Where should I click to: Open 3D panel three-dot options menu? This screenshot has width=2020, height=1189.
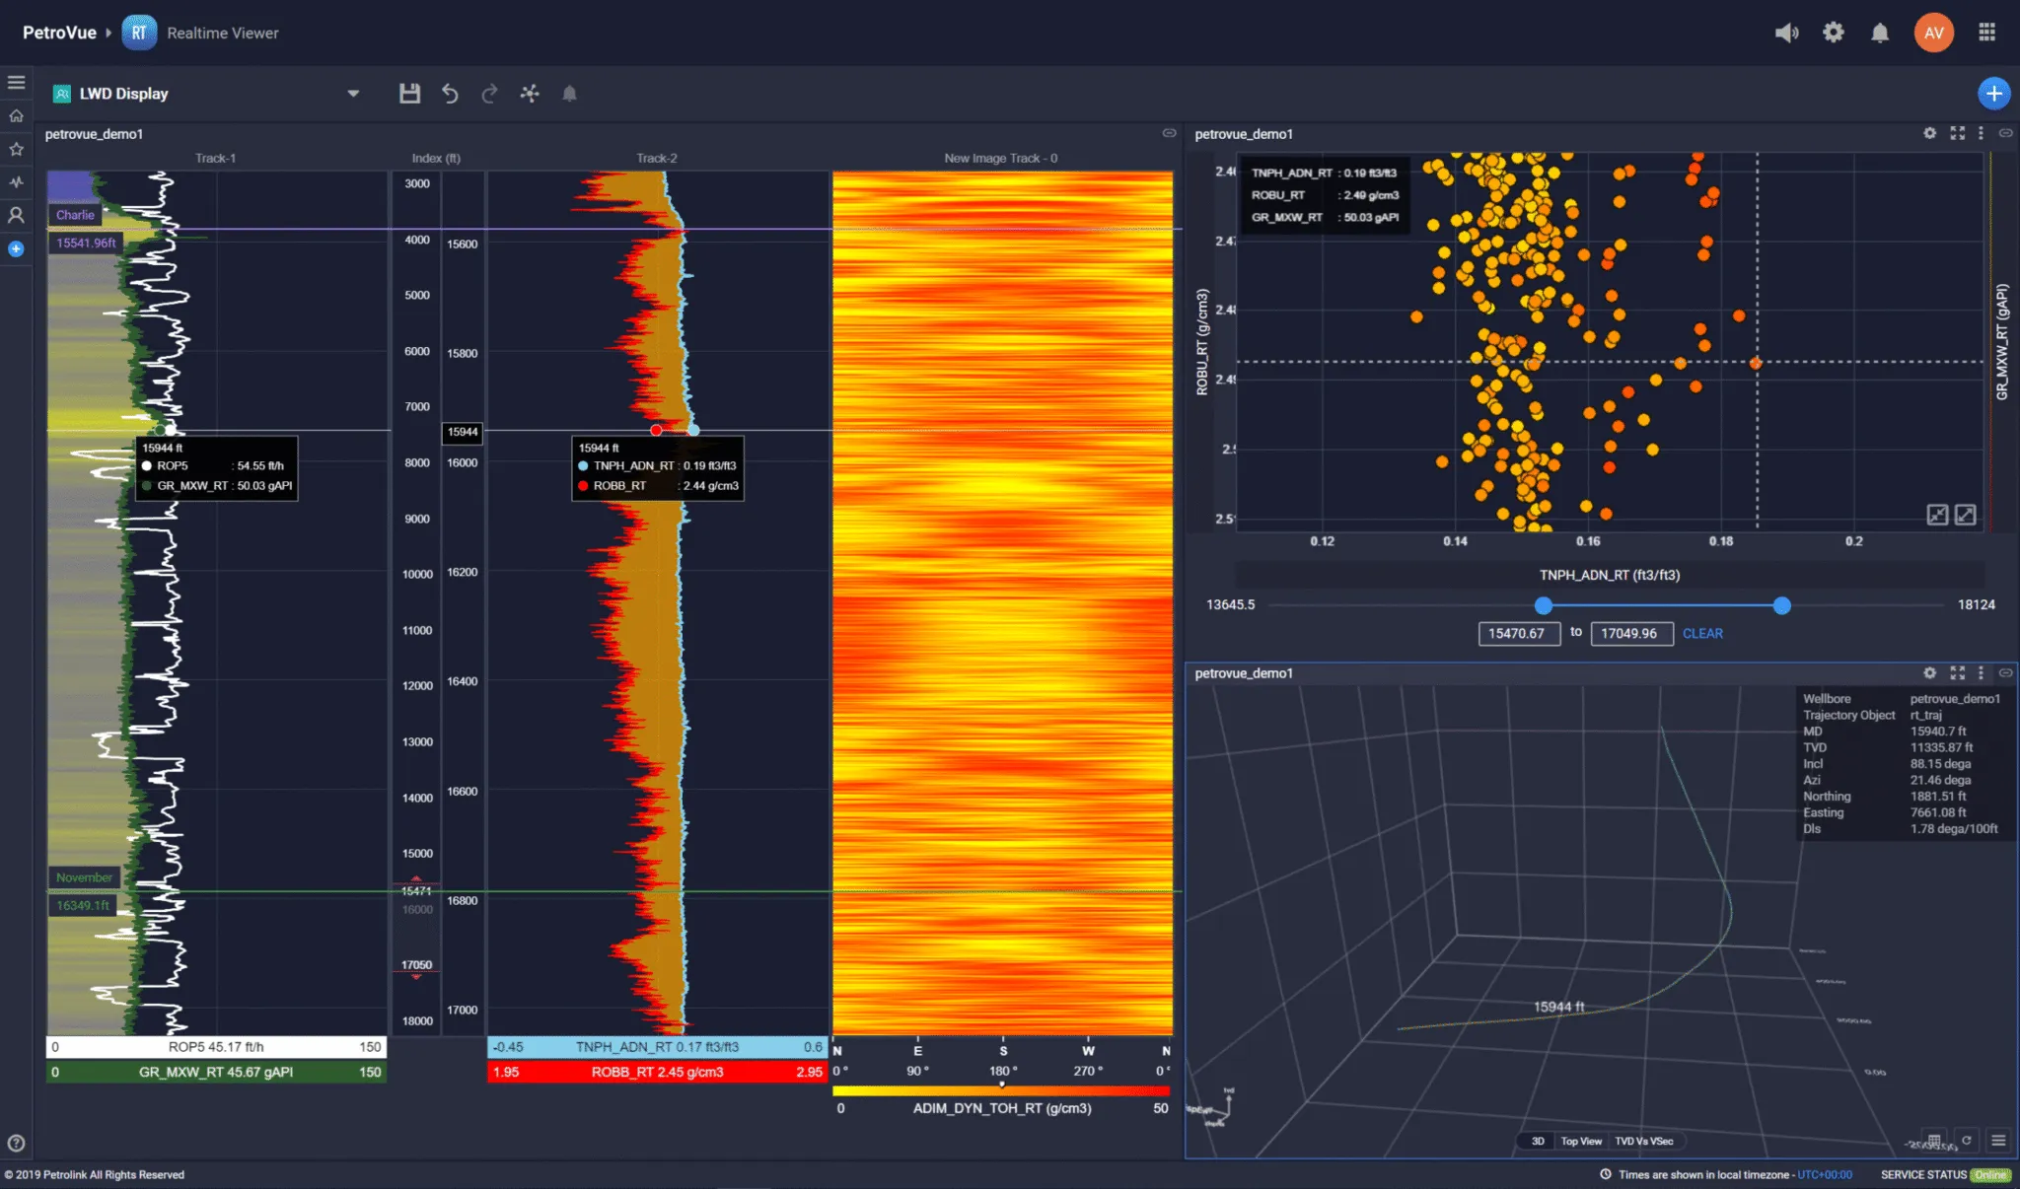click(1981, 672)
